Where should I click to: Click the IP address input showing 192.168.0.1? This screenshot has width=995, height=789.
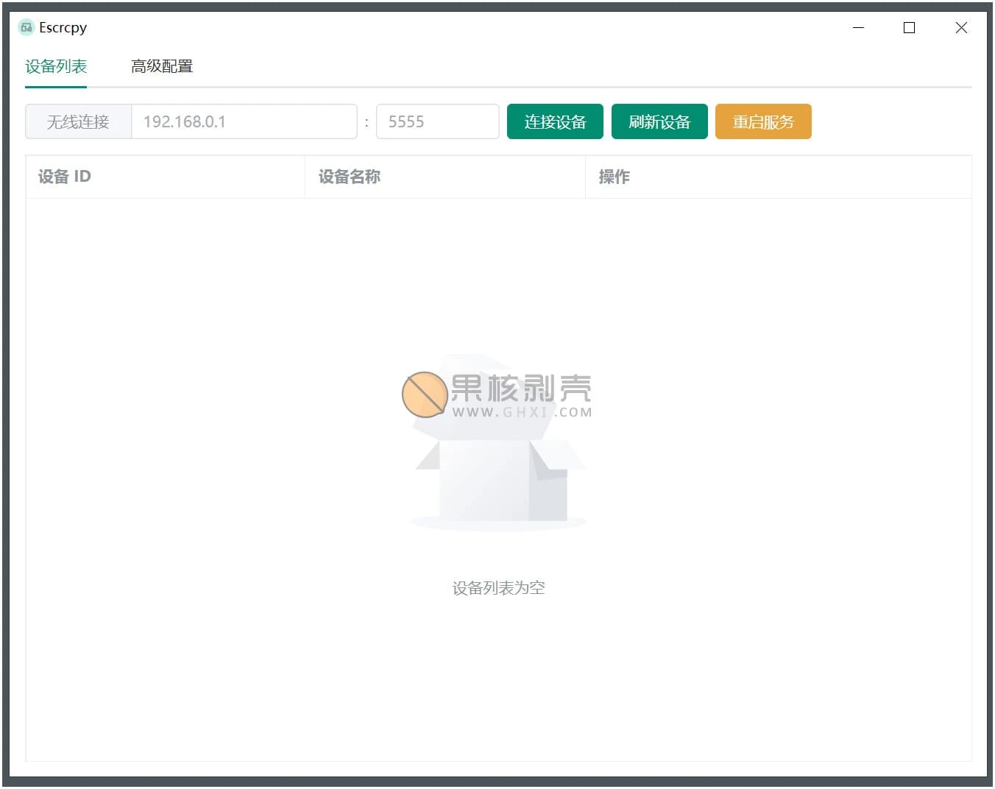tap(244, 121)
